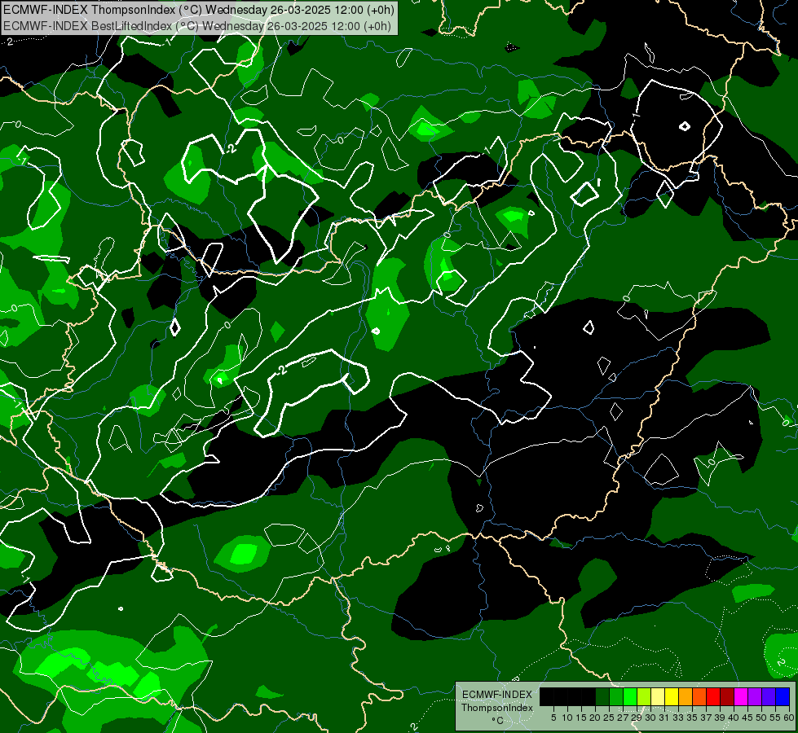Click legend scale value 27
The height and width of the screenshot is (733, 798).
coord(623,718)
